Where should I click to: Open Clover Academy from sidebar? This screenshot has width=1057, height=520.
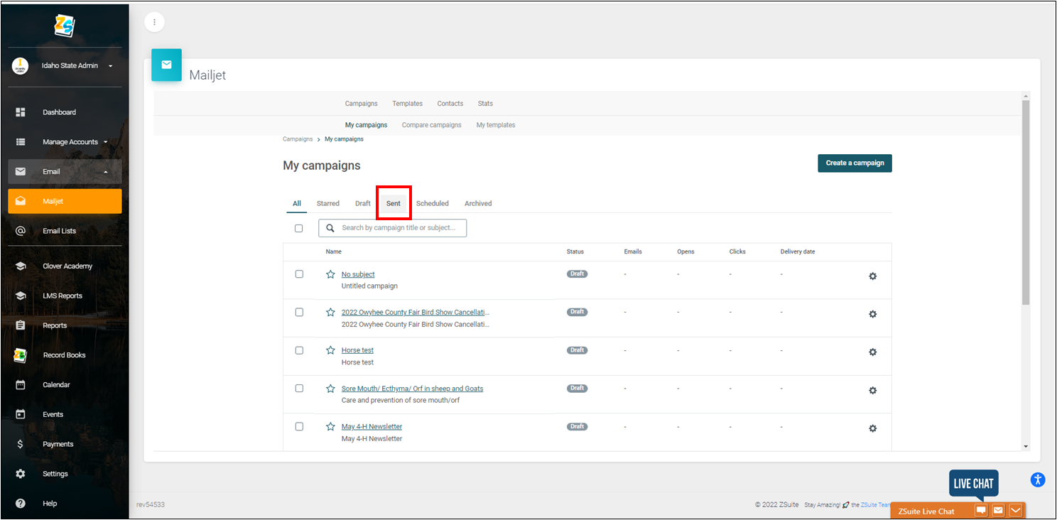[x=67, y=266]
